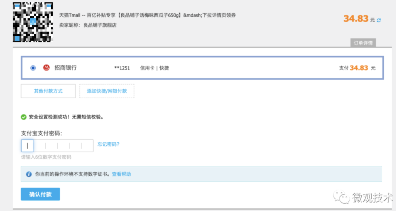This screenshot has height=211, width=396.
Task: Open the 查看帮助 link
Action: (x=121, y=174)
